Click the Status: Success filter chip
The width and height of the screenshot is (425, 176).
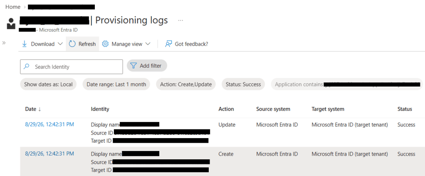(x=243, y=84)
